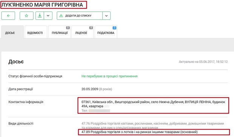Click the 'Дата реєстрації' label
Viewport: 234px width, 137px height.
21,89
